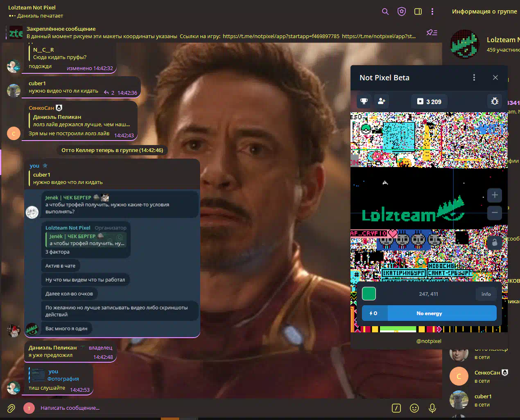Click the avatar beside the 'тиш слушайте' message
This screenshot has height=420, width=520.
(14, 388)
